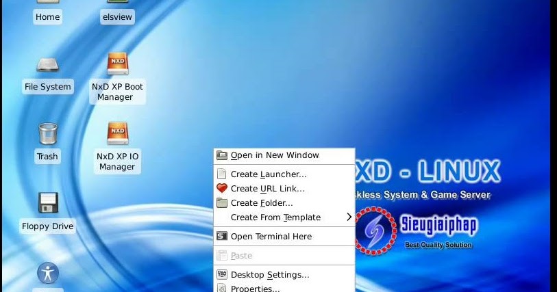557x292 pixels.
Task: Open the File System desktop icon
Action: click(47, 65)
